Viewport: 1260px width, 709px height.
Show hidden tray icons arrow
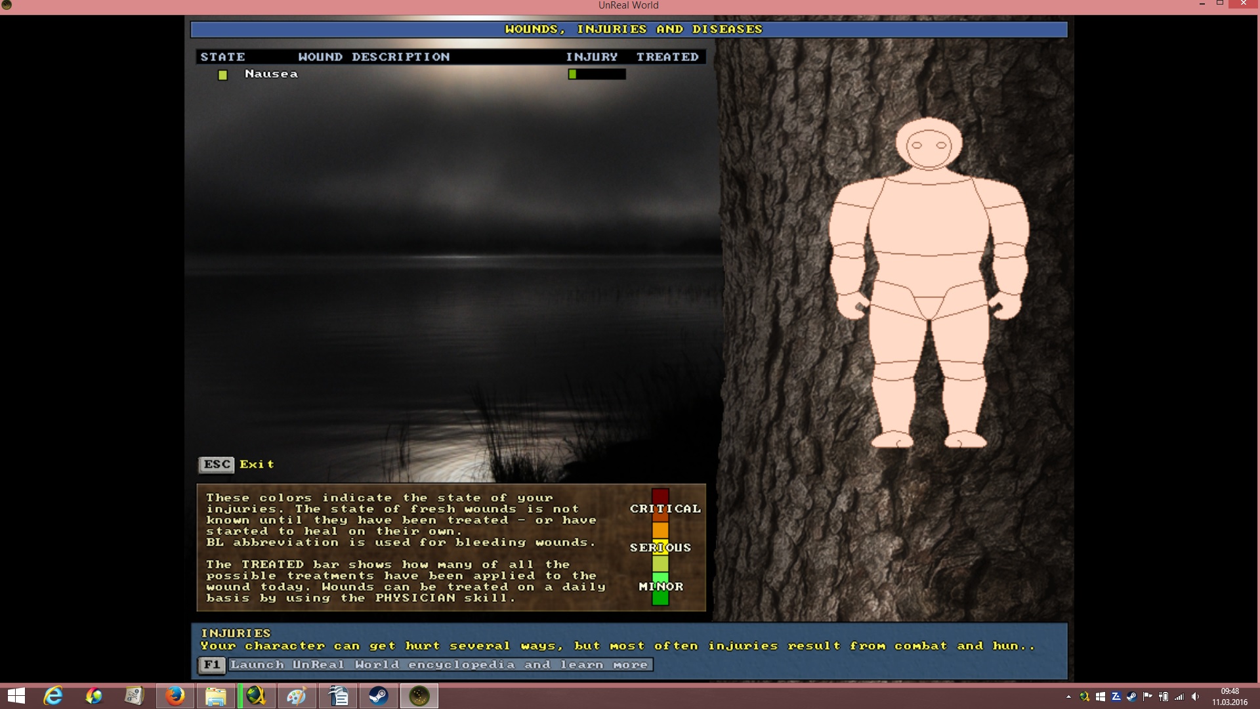click(x=1068, y=697)
